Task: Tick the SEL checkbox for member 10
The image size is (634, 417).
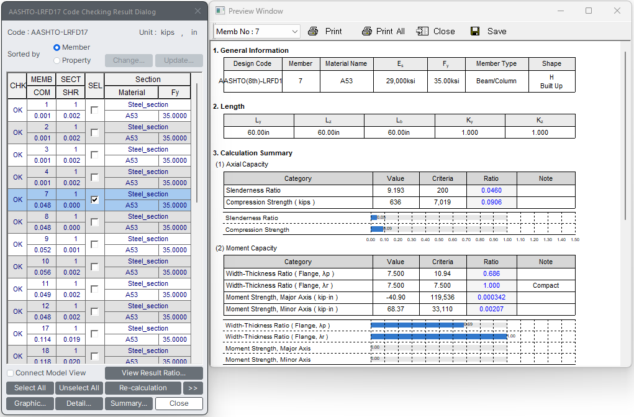Action: point(94,267)
